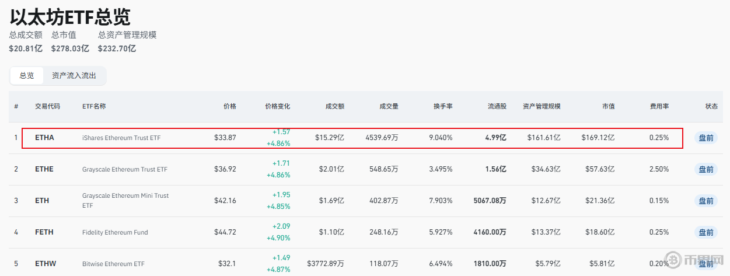Click the 盘前 badge in FETH row

[x=705, y=232]
